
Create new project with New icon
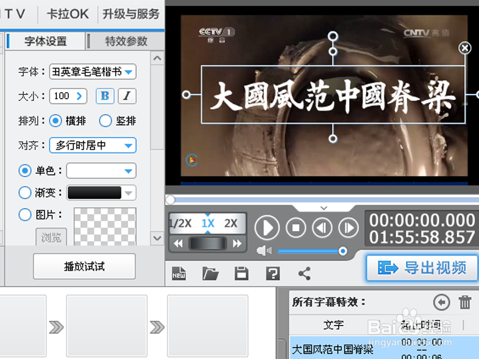178,273
